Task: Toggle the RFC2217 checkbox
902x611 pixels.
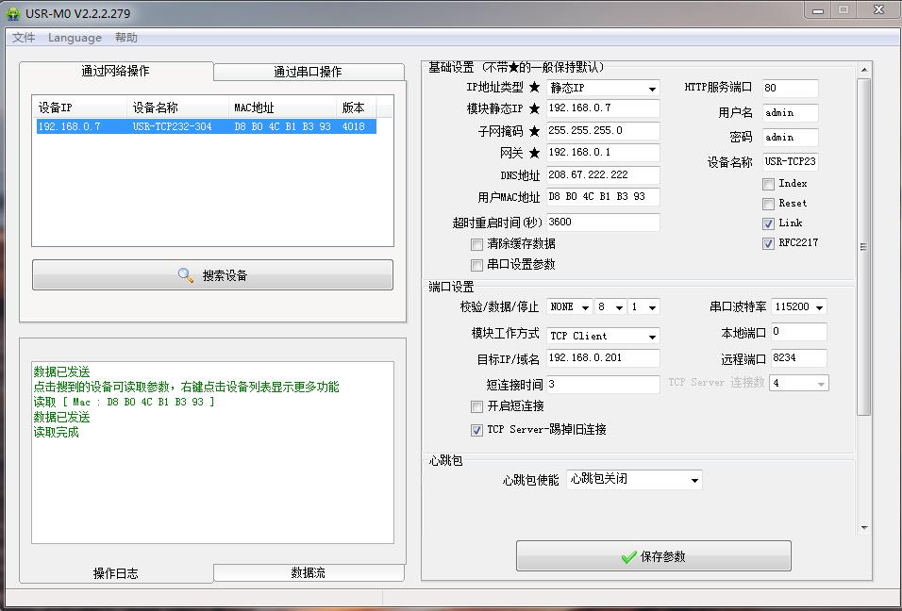Action: coord(768,243)
